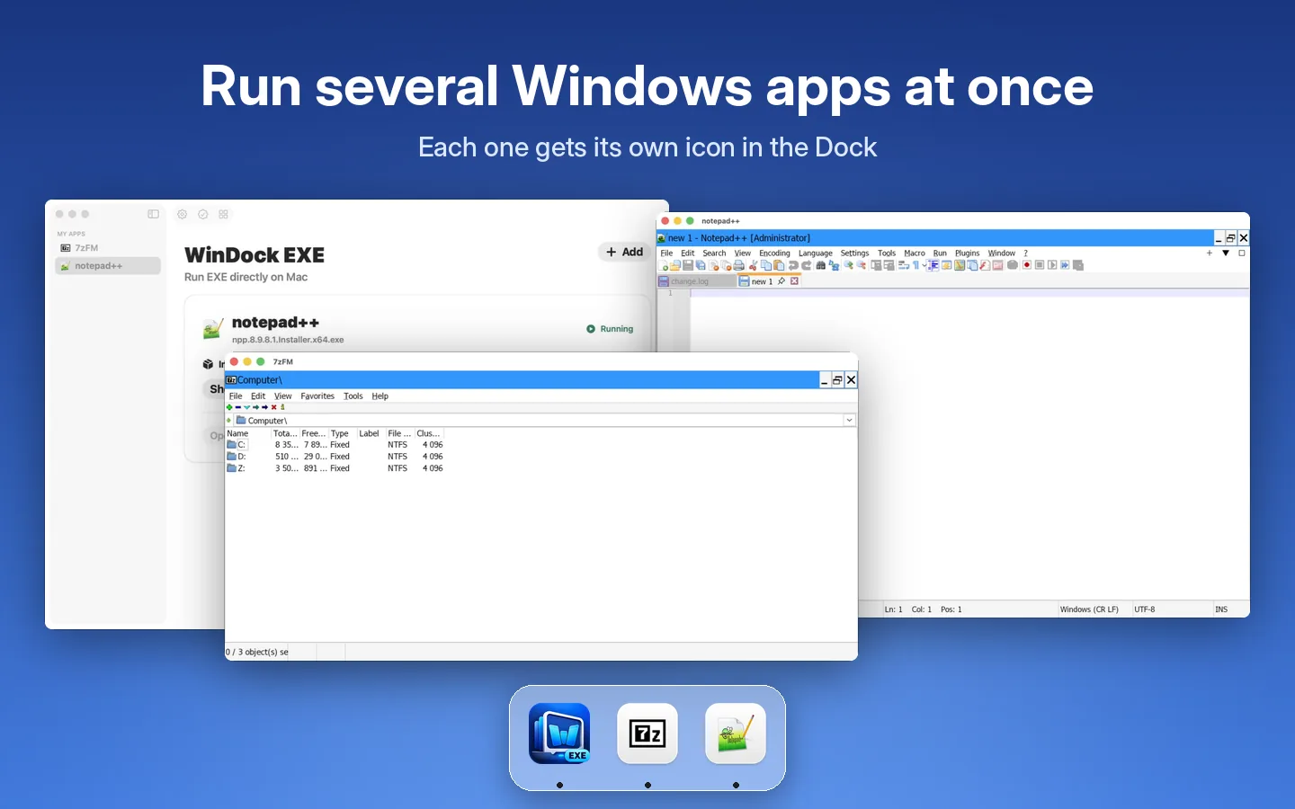Click the Running status indicator for notepad++
Viewport: 1295px width, 809px height.
pyautogui.click(x=610, y=329)
